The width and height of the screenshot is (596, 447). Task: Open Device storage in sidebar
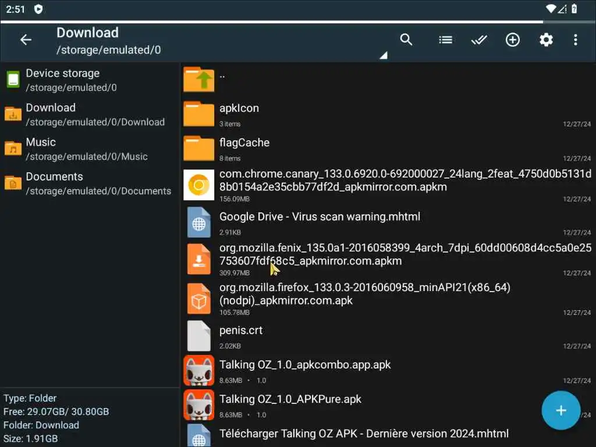coord(90,80)
